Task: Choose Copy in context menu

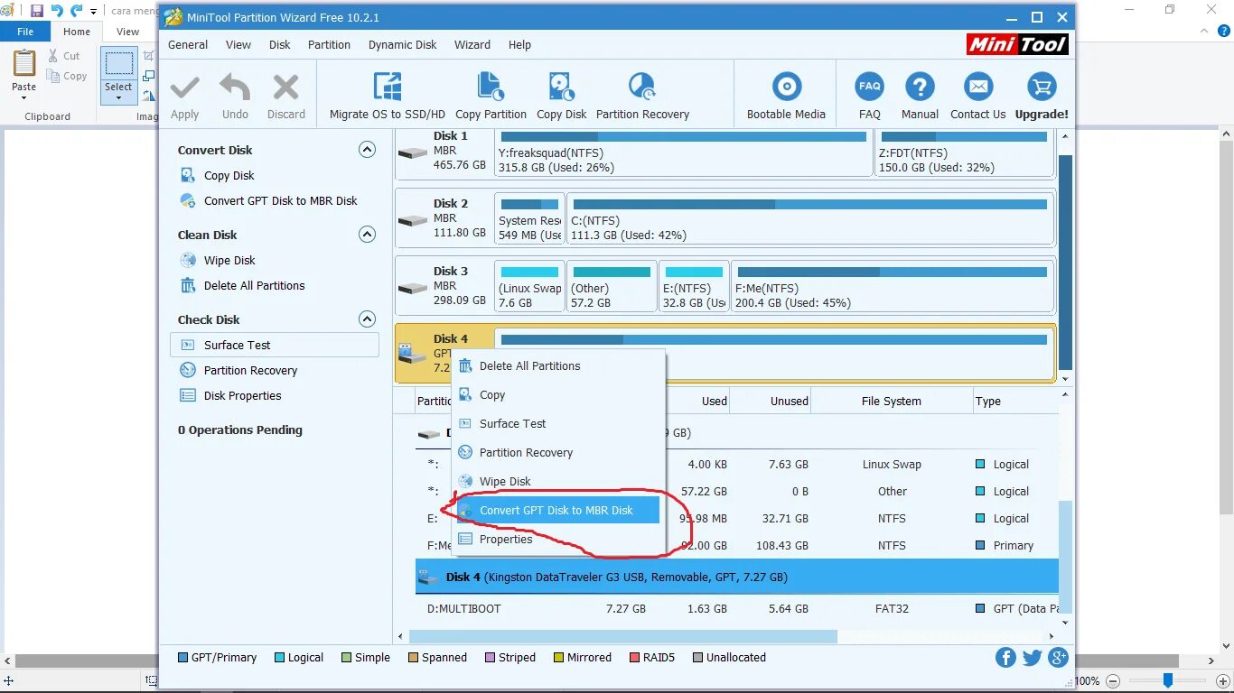Action: click(x=558, y=395)
